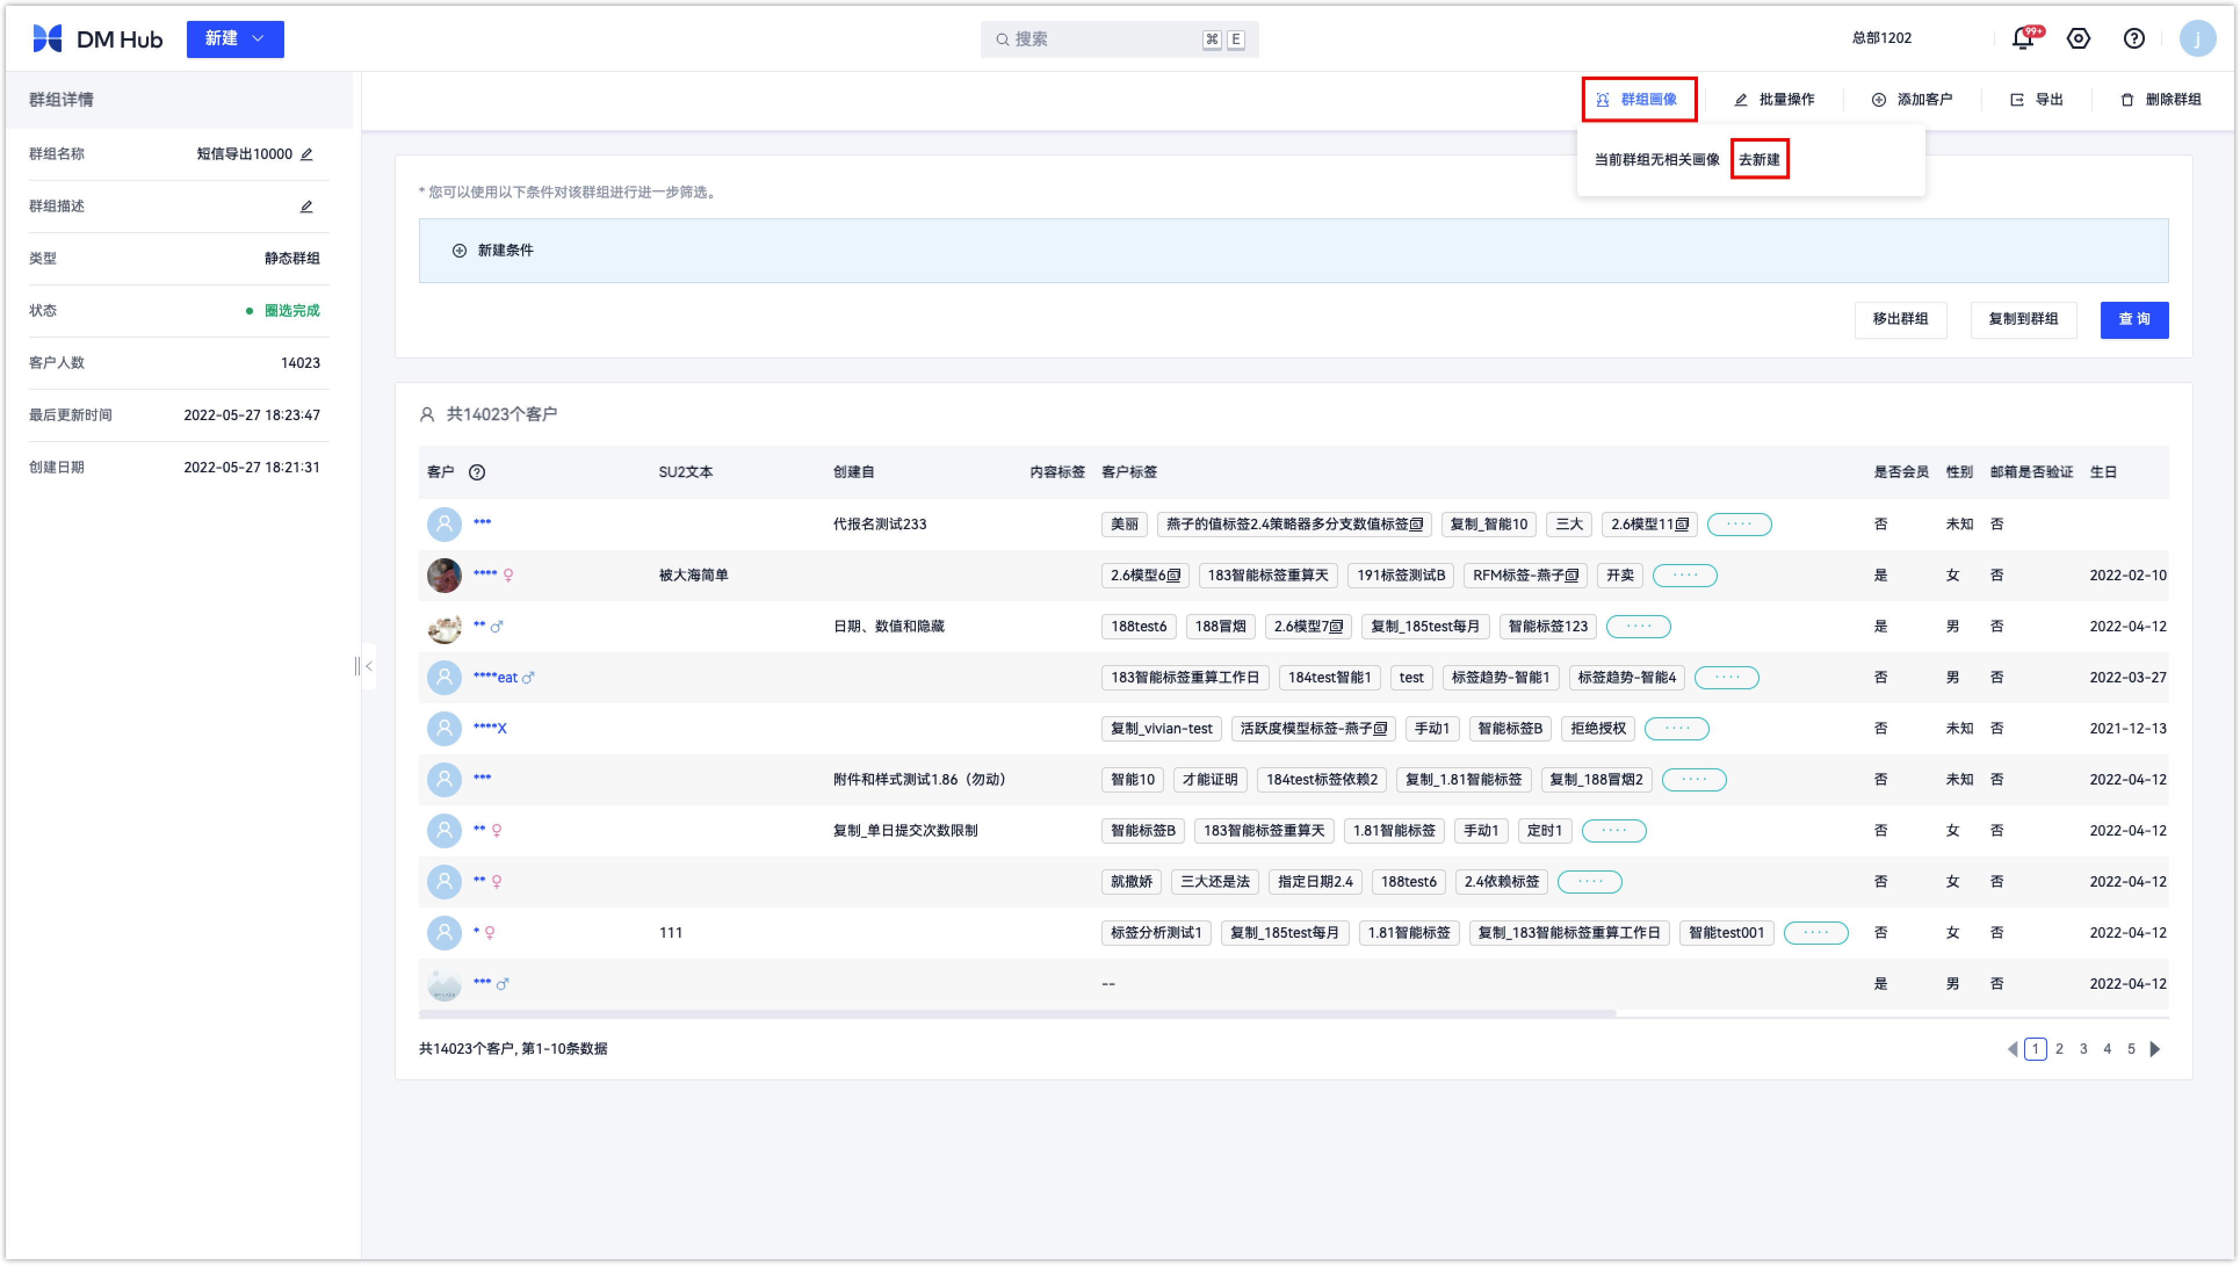Click the 美丽 tag

tap(1123, 524)
